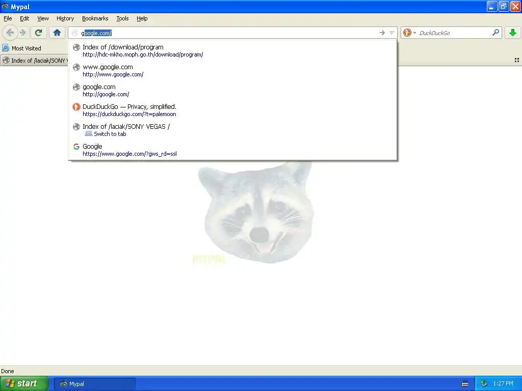Go back with the Back arrow button
The height and width of the screenshot is (391, 522).
10,33
